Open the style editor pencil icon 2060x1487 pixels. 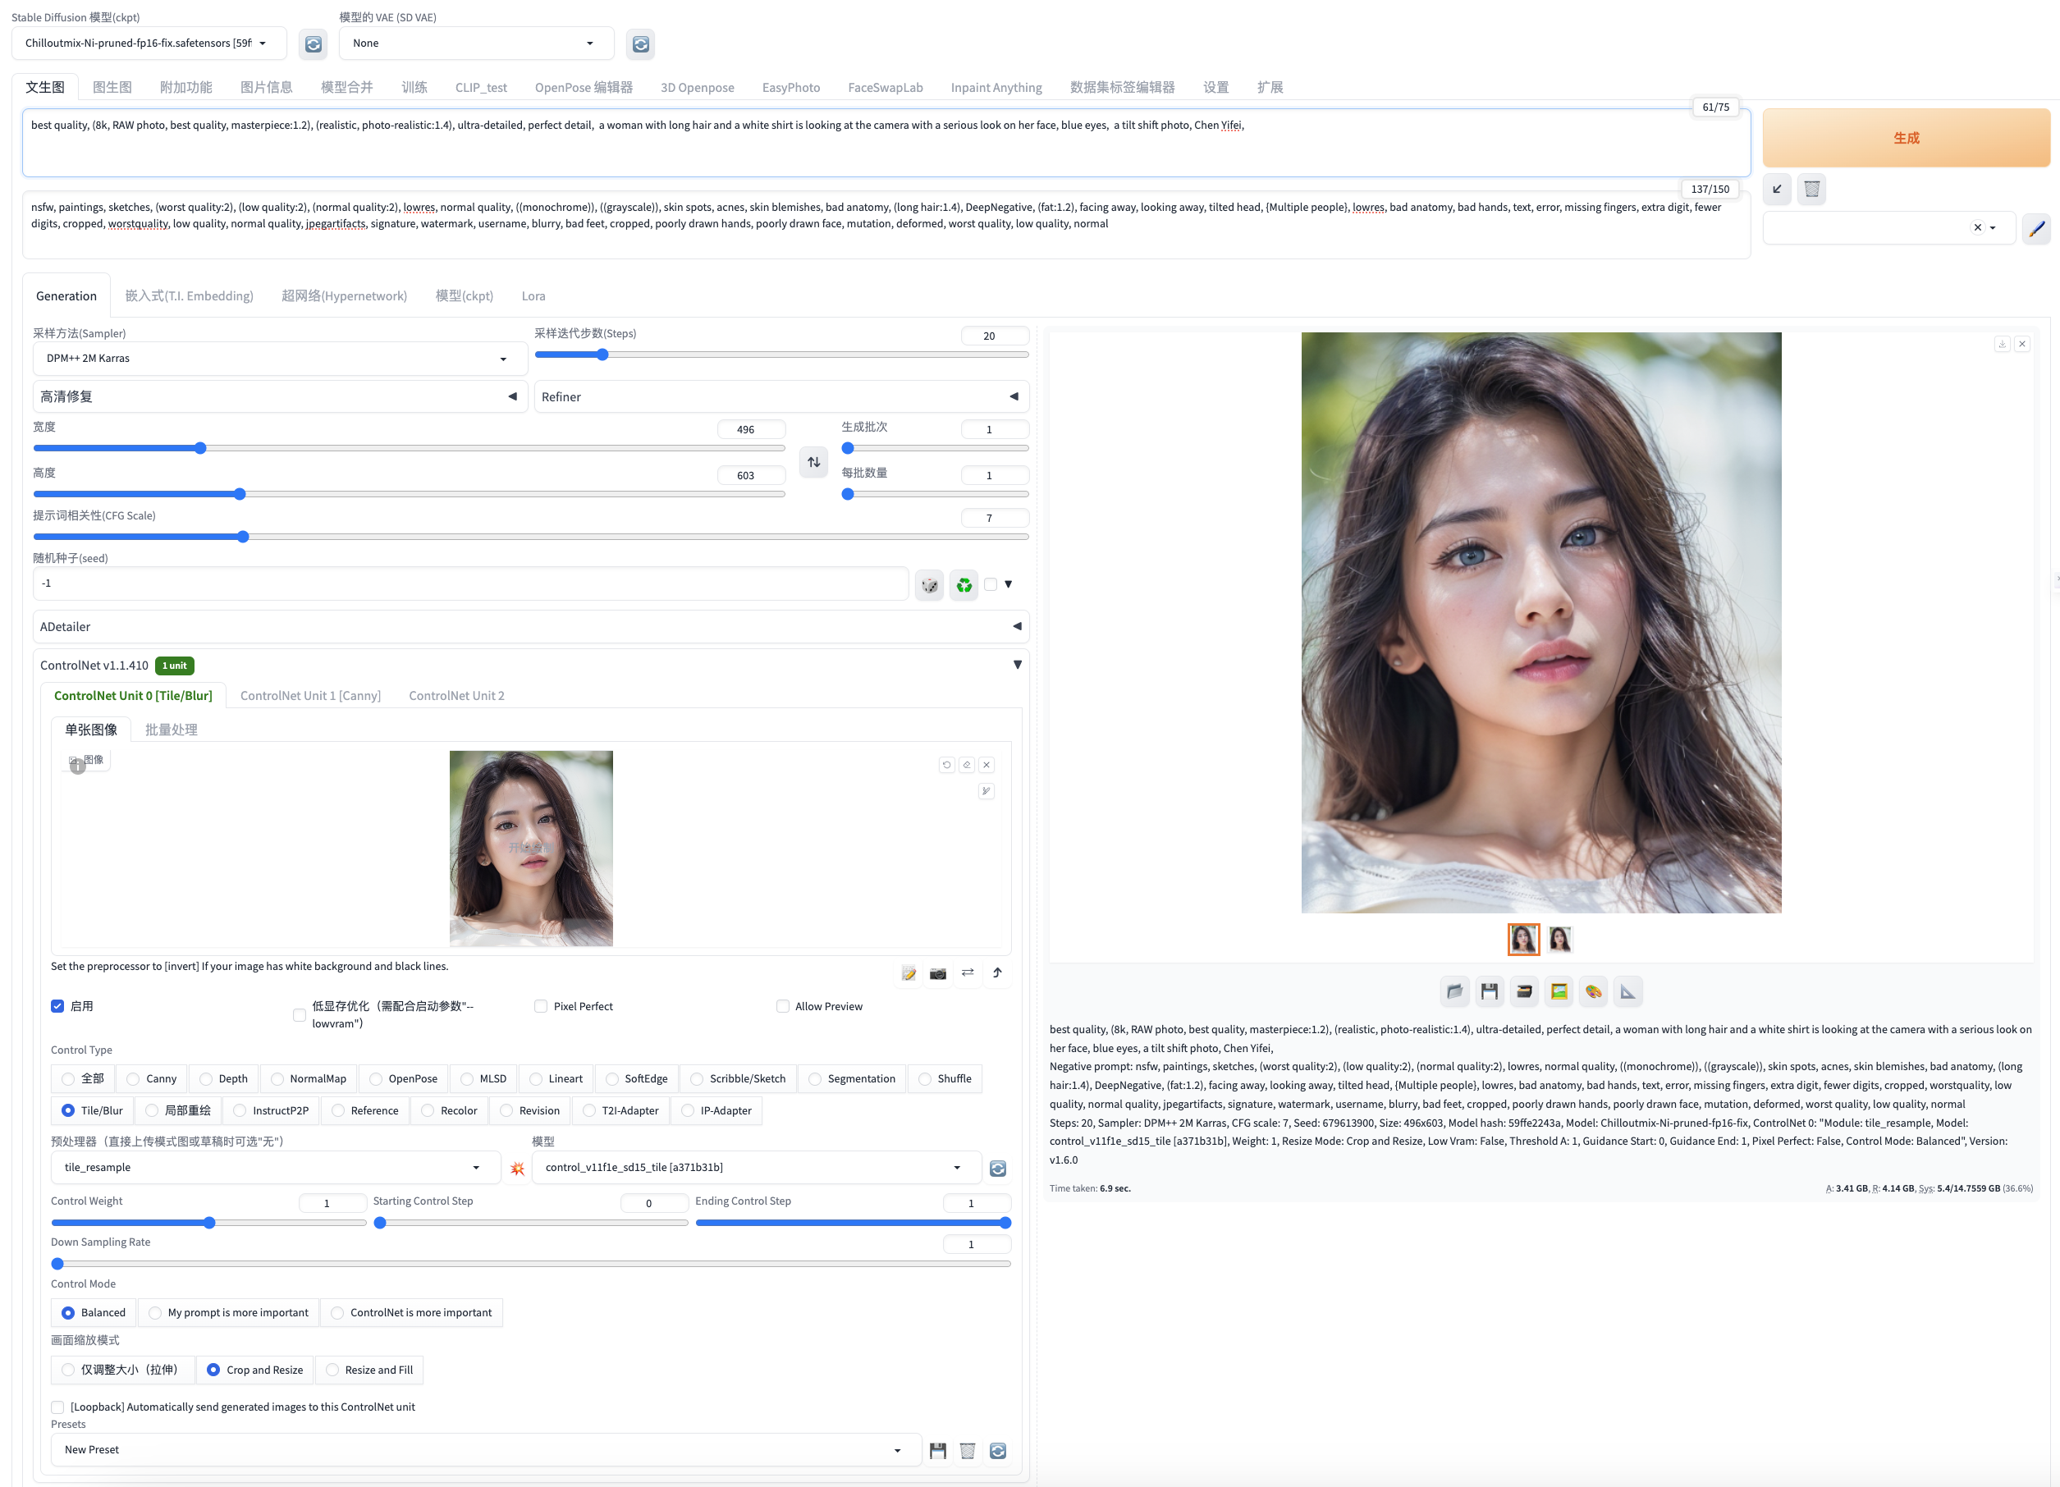(x=2036, y=228)
